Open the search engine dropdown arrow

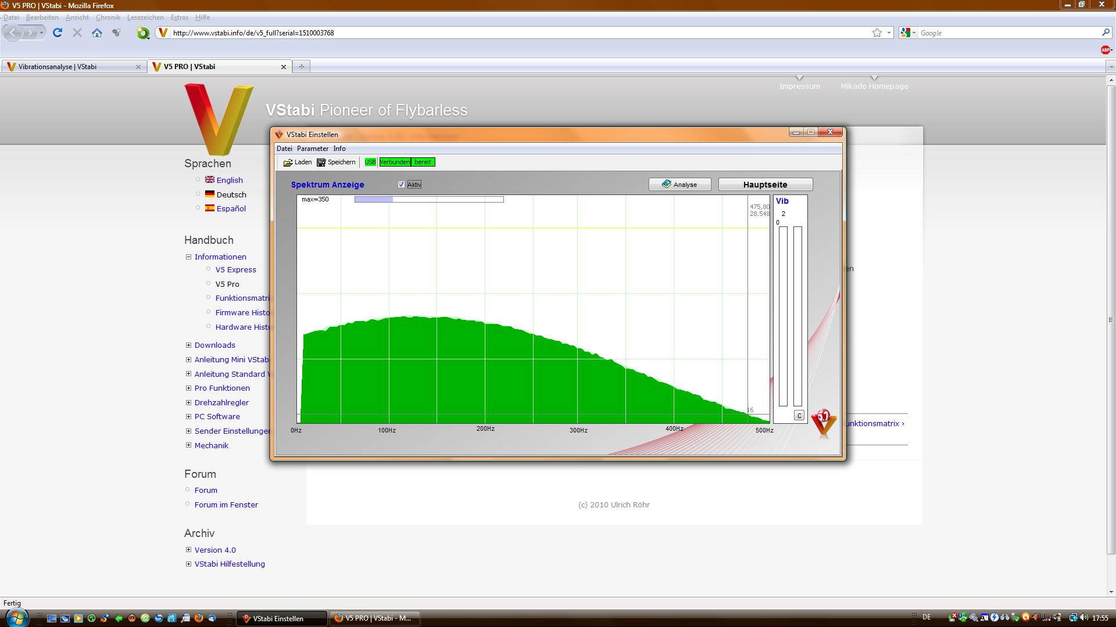[914, 33]
